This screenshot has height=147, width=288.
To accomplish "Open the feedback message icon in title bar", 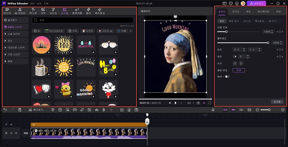I will tap(231, 3).
